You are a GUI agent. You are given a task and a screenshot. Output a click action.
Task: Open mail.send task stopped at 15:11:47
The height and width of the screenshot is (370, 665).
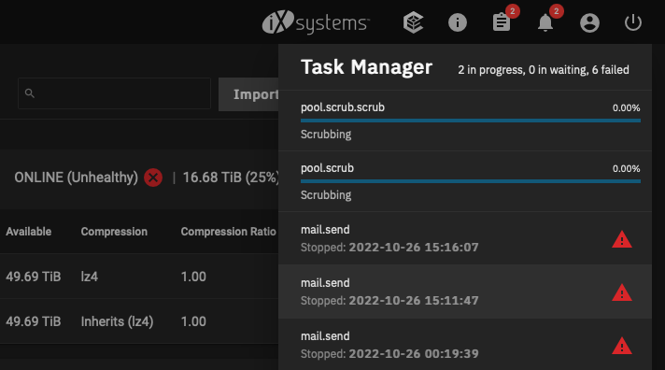pos(465,292)
